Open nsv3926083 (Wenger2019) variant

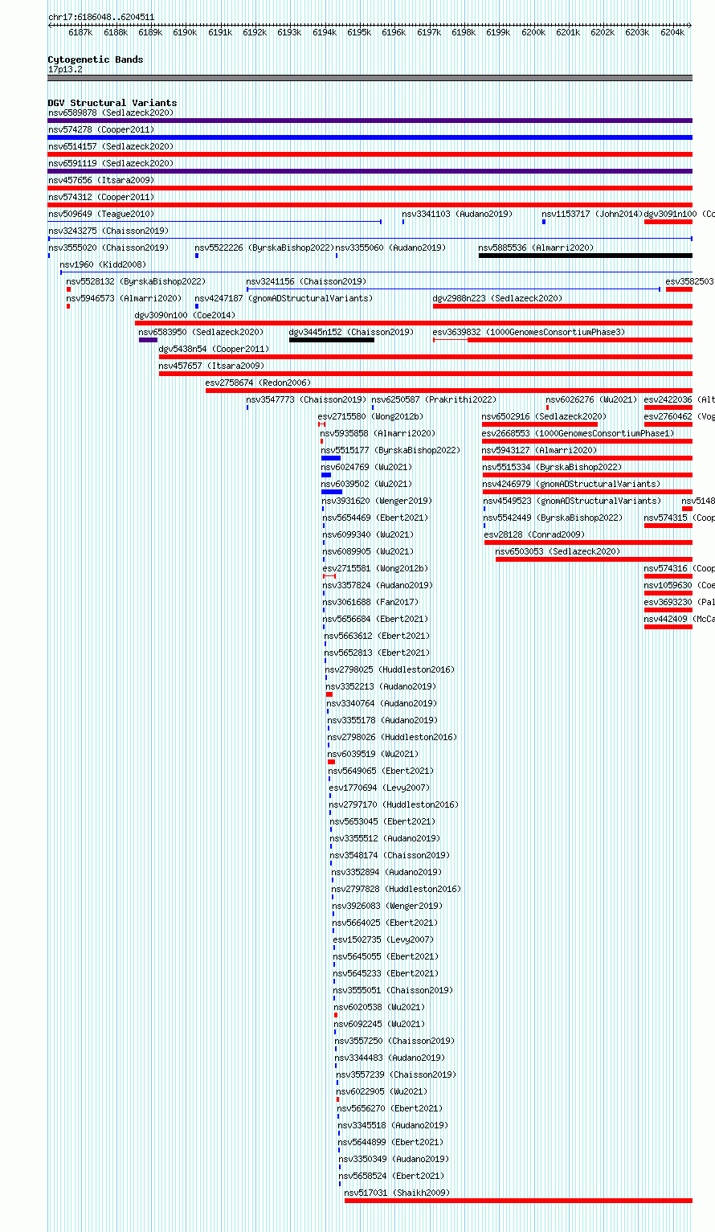point(386,907)
